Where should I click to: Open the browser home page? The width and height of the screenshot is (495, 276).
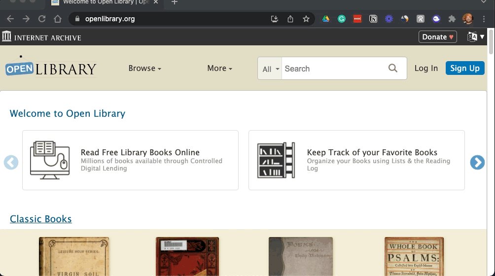(58, 19)
